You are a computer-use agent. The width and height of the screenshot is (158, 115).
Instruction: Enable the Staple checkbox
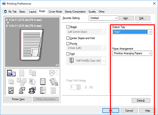[68, 27]
